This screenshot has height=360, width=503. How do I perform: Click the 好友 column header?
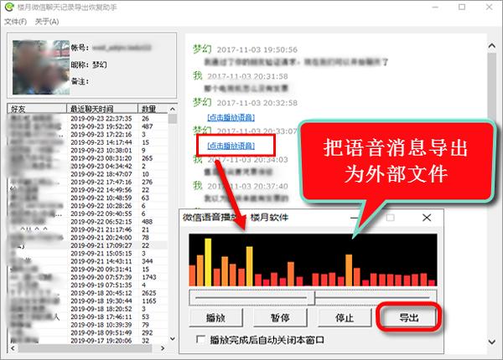[x=37, y=109]
